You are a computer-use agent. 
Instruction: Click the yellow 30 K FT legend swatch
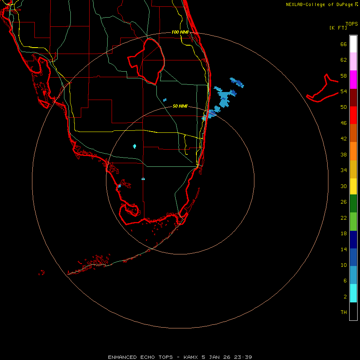tap(353, 186)
